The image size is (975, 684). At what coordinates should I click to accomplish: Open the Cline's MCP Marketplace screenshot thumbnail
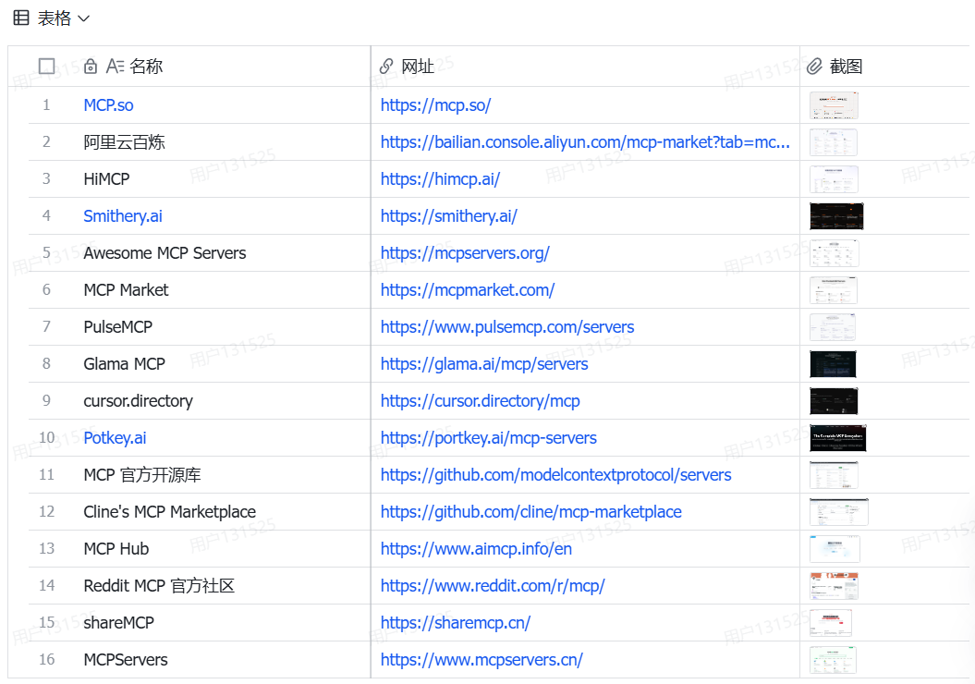[x=839, y=512]
